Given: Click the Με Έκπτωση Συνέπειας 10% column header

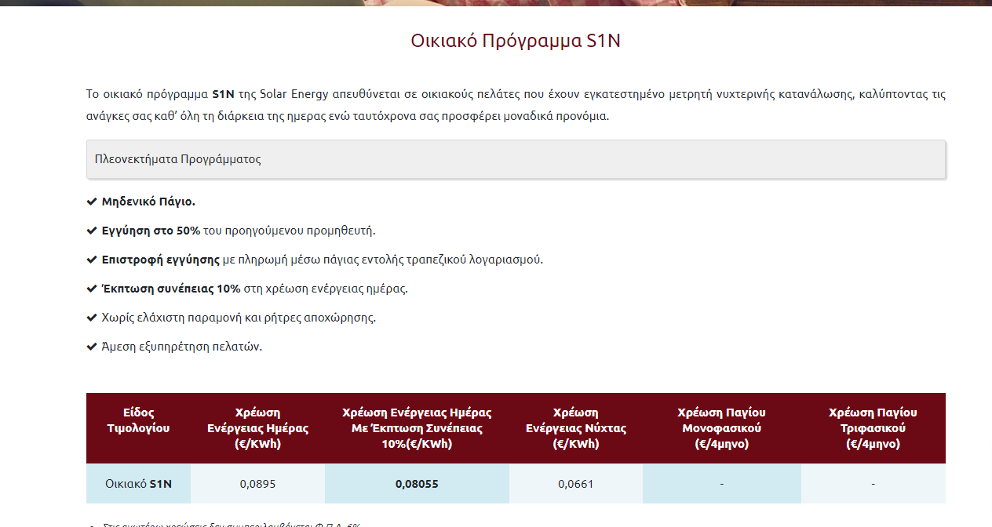Looking at the screenshot, I should point(417,428).
